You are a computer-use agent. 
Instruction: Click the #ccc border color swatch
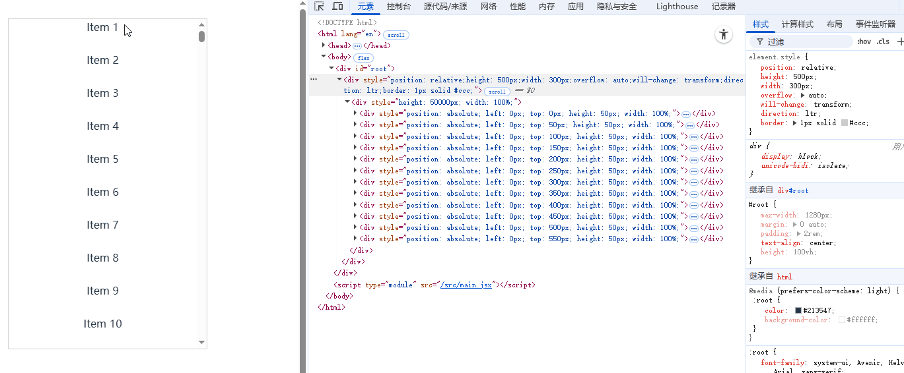[844, 123]
